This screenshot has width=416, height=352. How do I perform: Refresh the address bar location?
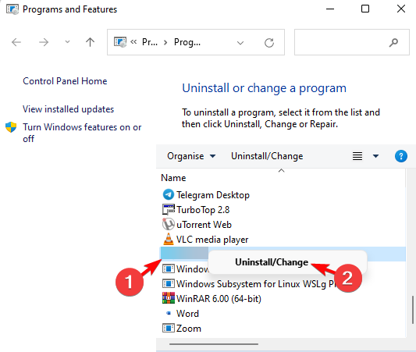(269, 42)
